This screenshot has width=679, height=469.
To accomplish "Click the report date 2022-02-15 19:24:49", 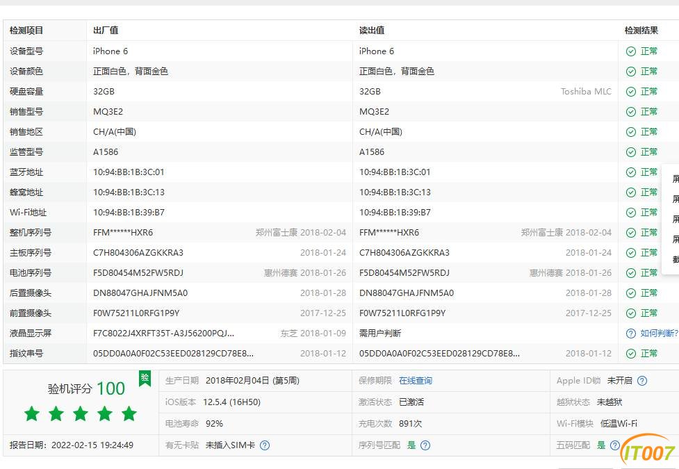I will [92, 445].
